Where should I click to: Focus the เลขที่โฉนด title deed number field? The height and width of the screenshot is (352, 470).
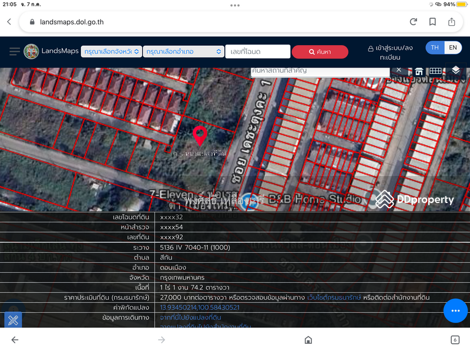[258, 52]
